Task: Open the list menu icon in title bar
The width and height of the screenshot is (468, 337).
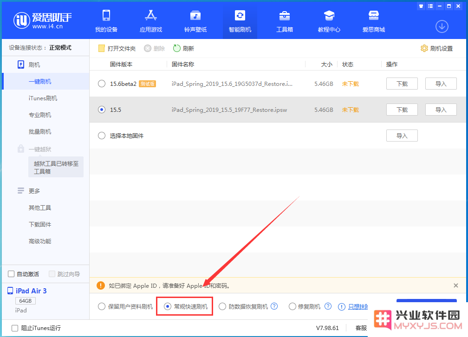Action: coord(430,6)
